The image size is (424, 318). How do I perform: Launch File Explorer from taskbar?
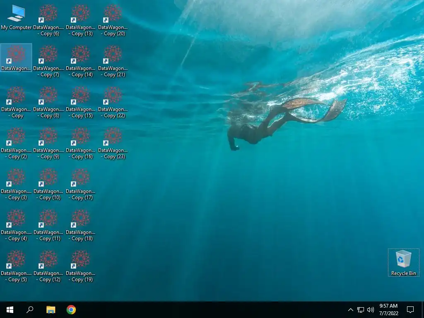pyautogui.click(x=51, y=310)
